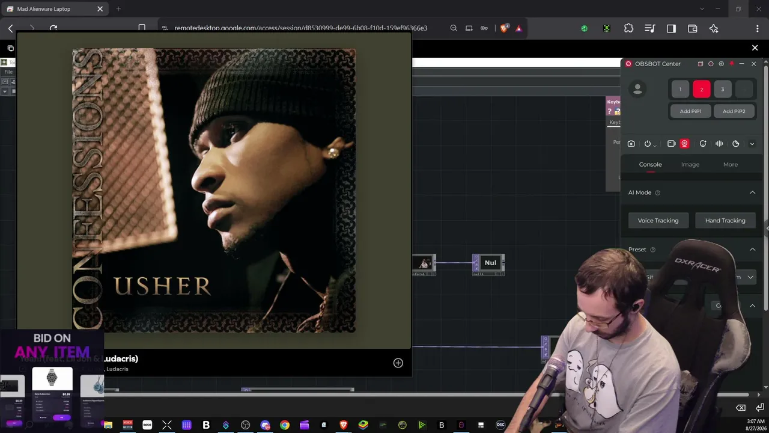Screen dimensions: 769x433
Task: Click the remote session window-switch icon
Action: [11, 48]
